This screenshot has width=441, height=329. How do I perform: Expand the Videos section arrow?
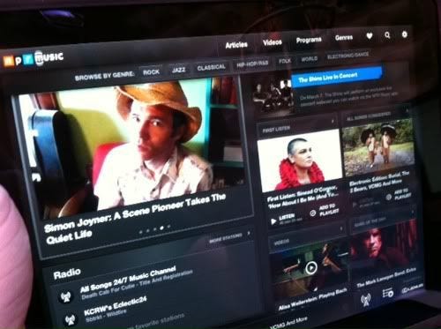[x=341, y=228]
